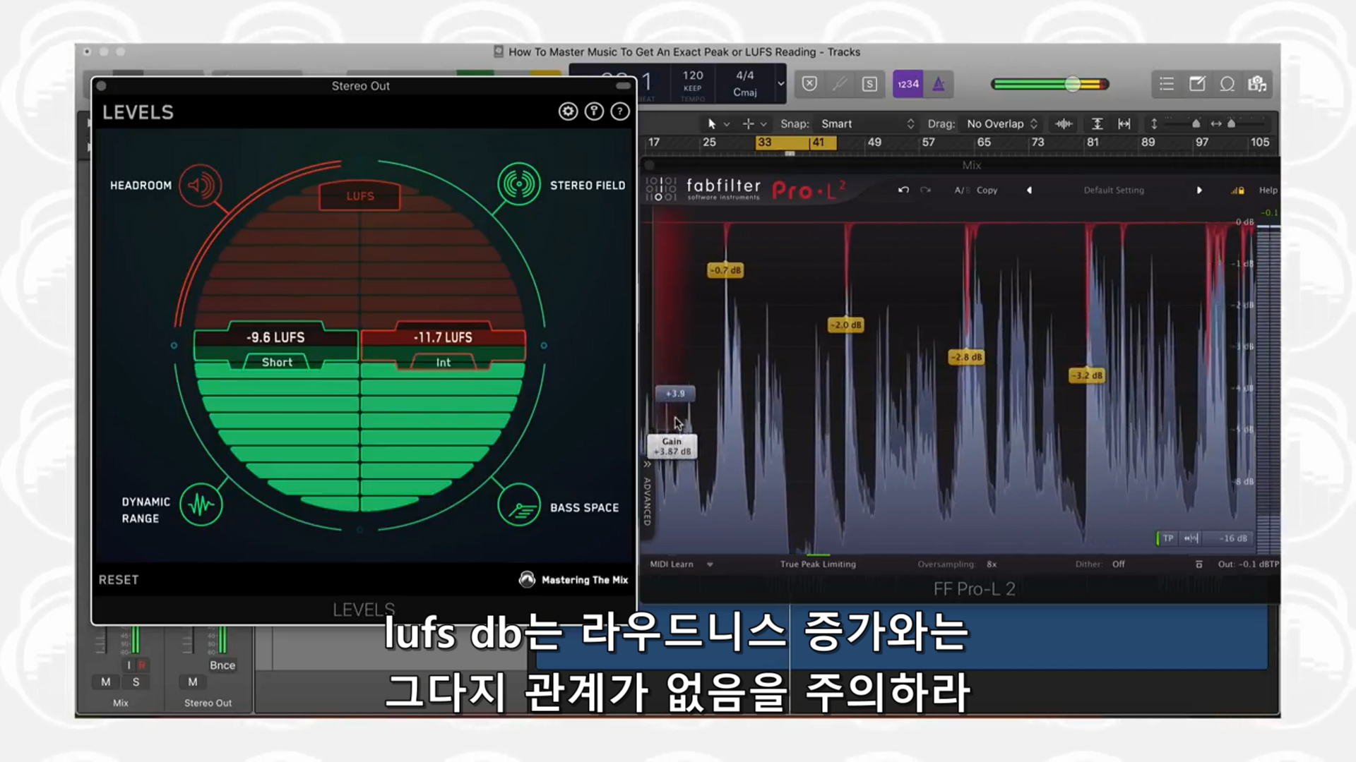Select the Dynamic Range waveform icon
The height and width of the screenshot is (762, 1356).
click(x=201, y=505)
